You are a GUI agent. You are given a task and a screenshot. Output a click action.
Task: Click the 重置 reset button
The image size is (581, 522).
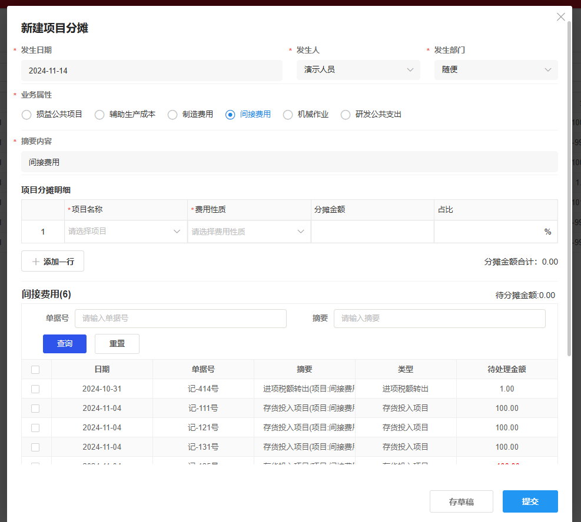(117, 343)
